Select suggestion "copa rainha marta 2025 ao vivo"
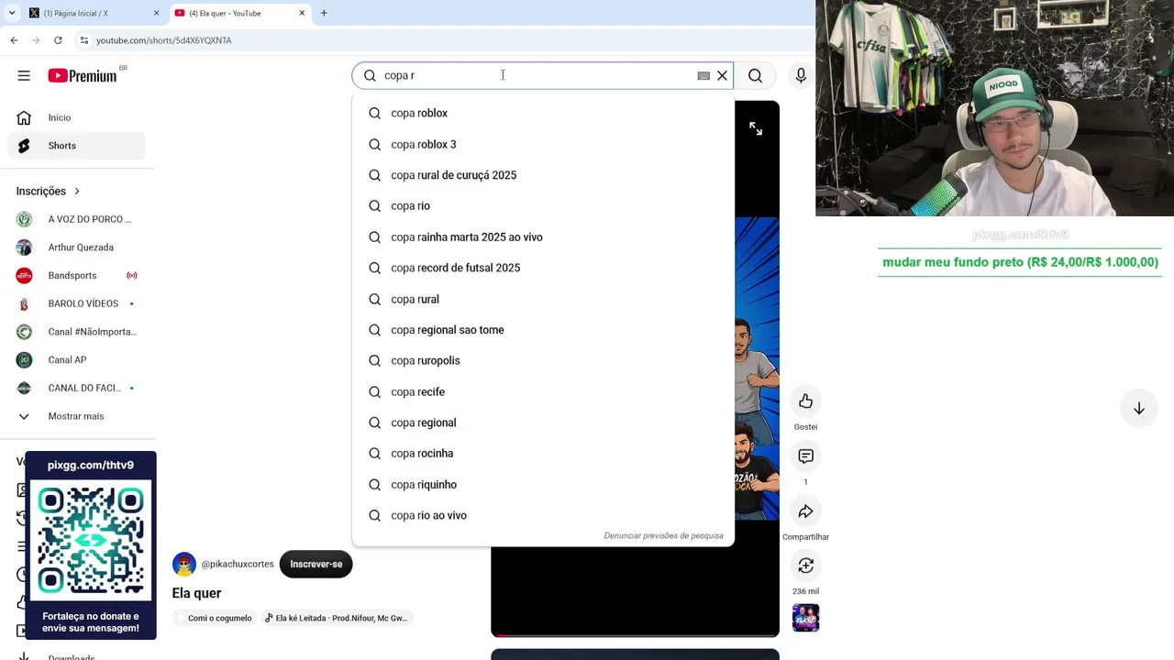Screen dimensions: 1174x660 pos(543,237)
